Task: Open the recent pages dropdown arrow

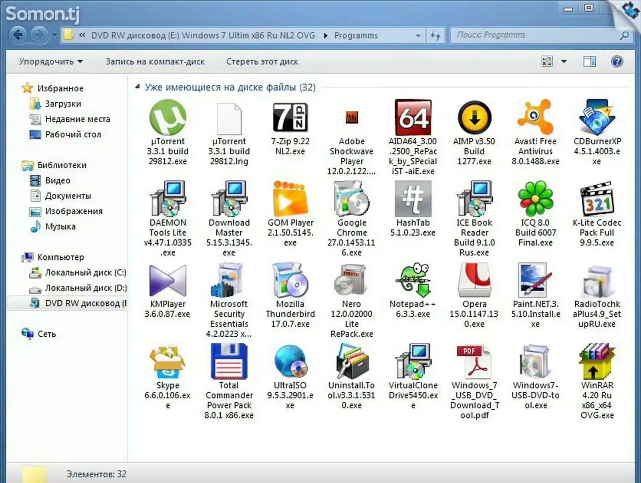Action: [54, 35]
